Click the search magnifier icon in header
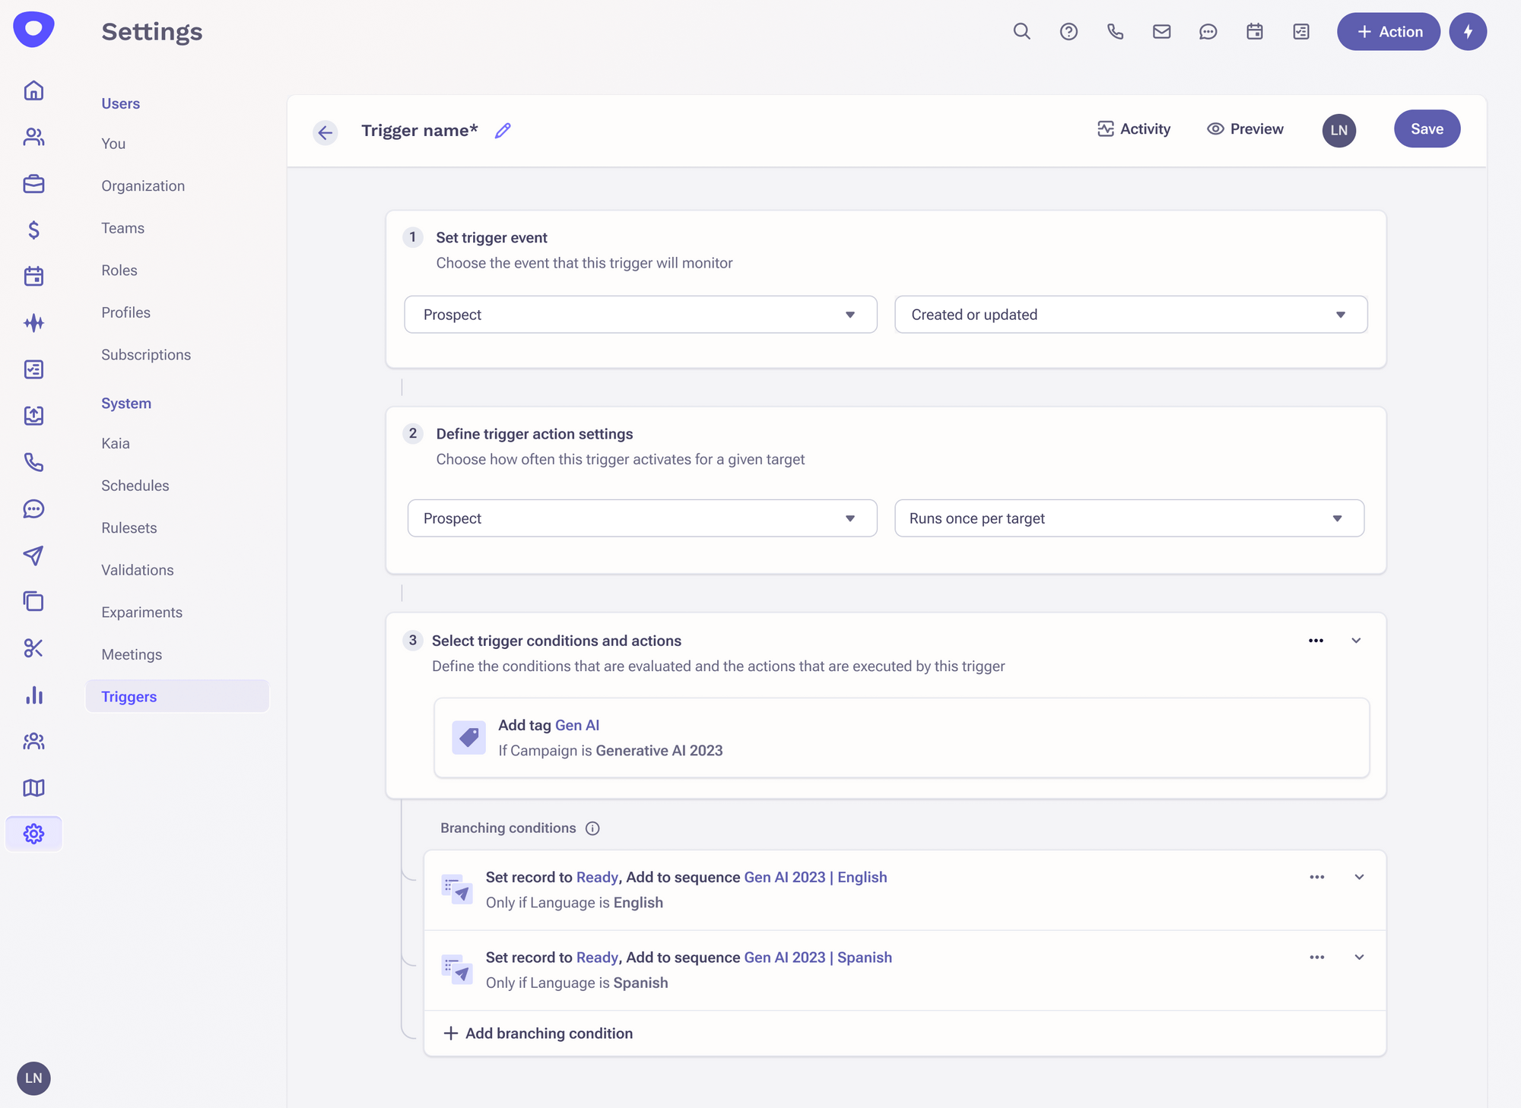The width and height of the screenshot is (1521, 1108). click(x=1021, y=31)
